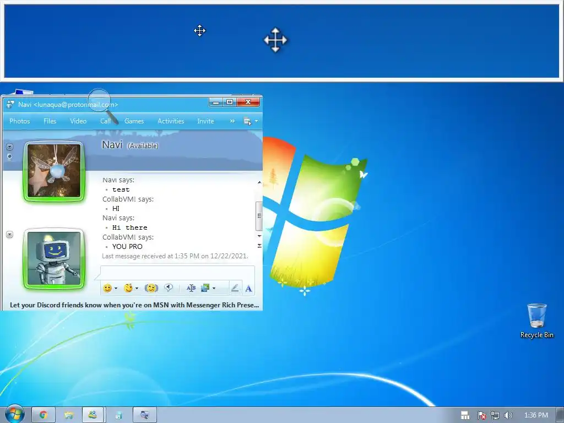Click the 'Hi there' message
The width and height of the screenshot is (564, 423).
point(129,227)
